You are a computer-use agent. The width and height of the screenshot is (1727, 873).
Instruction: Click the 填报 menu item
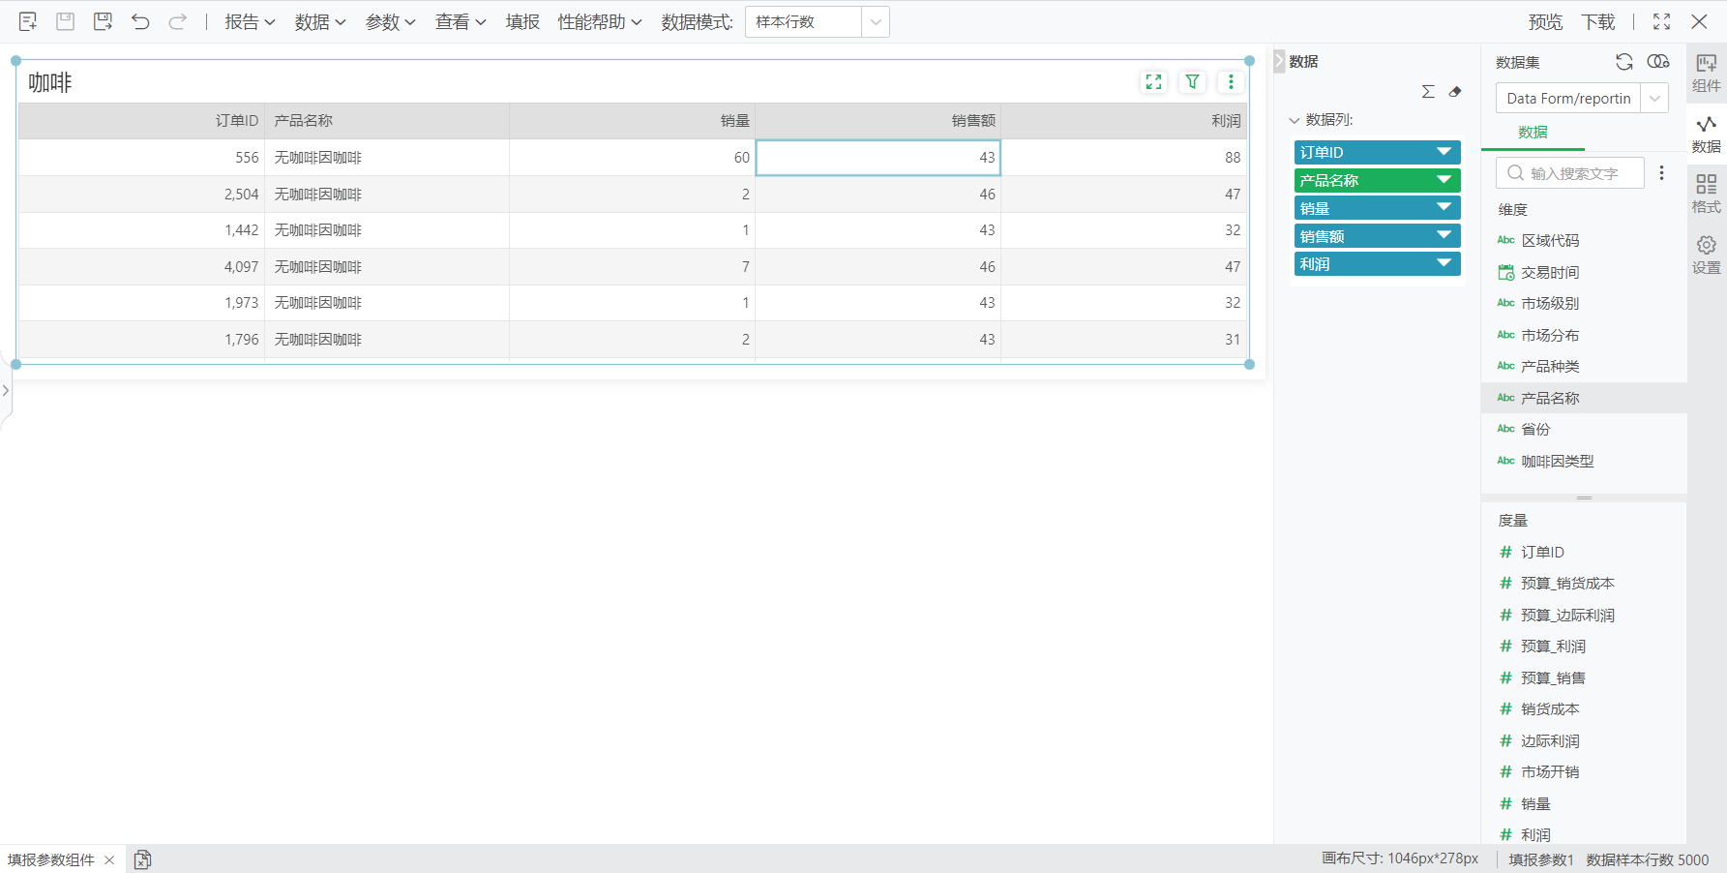(x=522, y=21)
